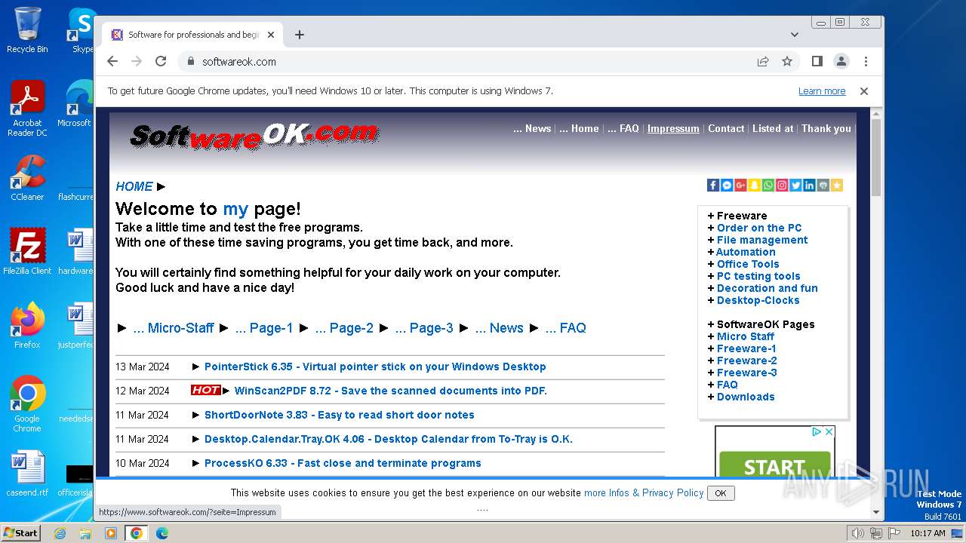Expand Automation sidebar category

click(x=746, y=252)
